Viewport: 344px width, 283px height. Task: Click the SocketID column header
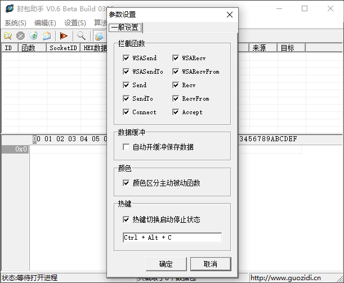[x=64, y=48]
